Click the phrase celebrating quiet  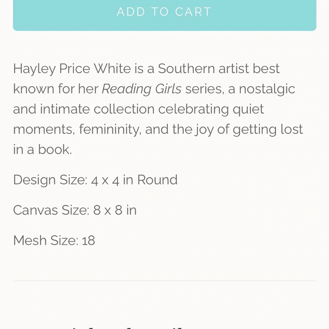click(x=211, y=109)
